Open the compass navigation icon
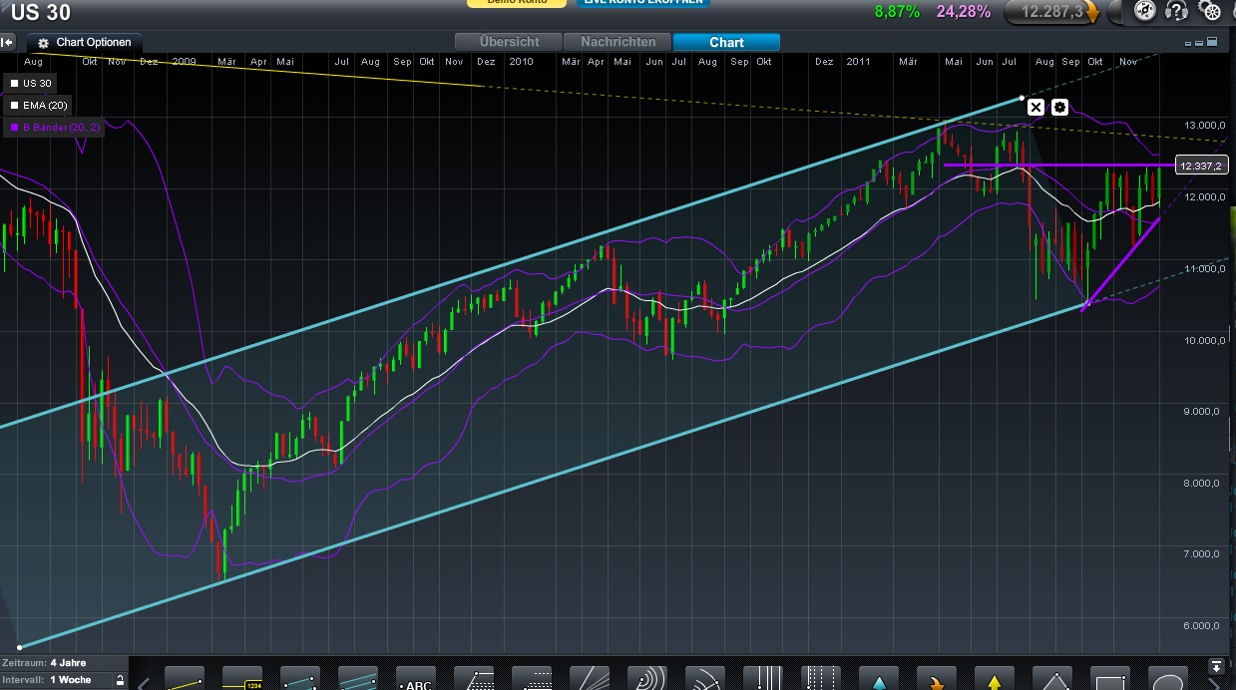The height and width of the screenshot is (690, 1236). tap(1145, 10)
